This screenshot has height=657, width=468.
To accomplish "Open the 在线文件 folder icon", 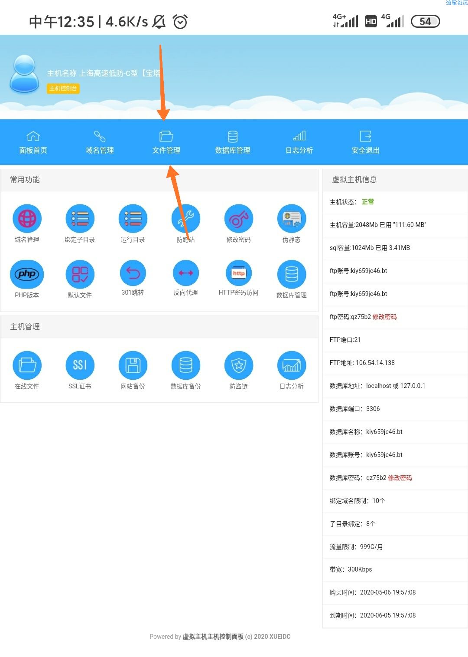I will pos(27,365).
